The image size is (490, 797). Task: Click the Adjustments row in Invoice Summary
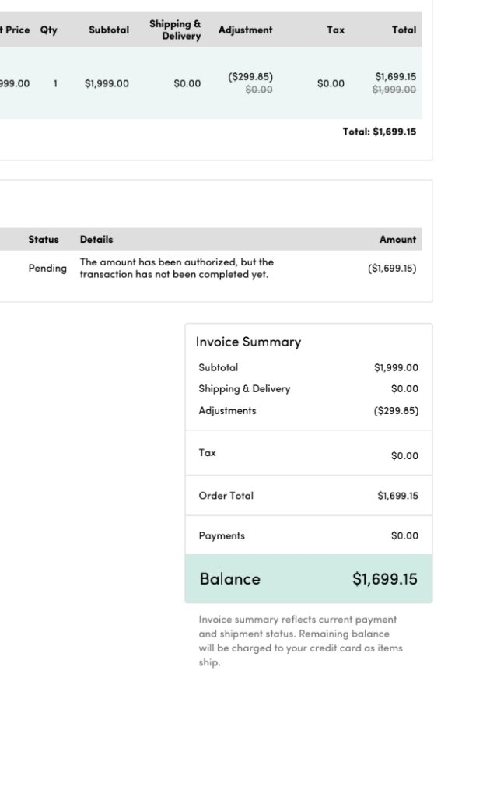tap(309, 411)
